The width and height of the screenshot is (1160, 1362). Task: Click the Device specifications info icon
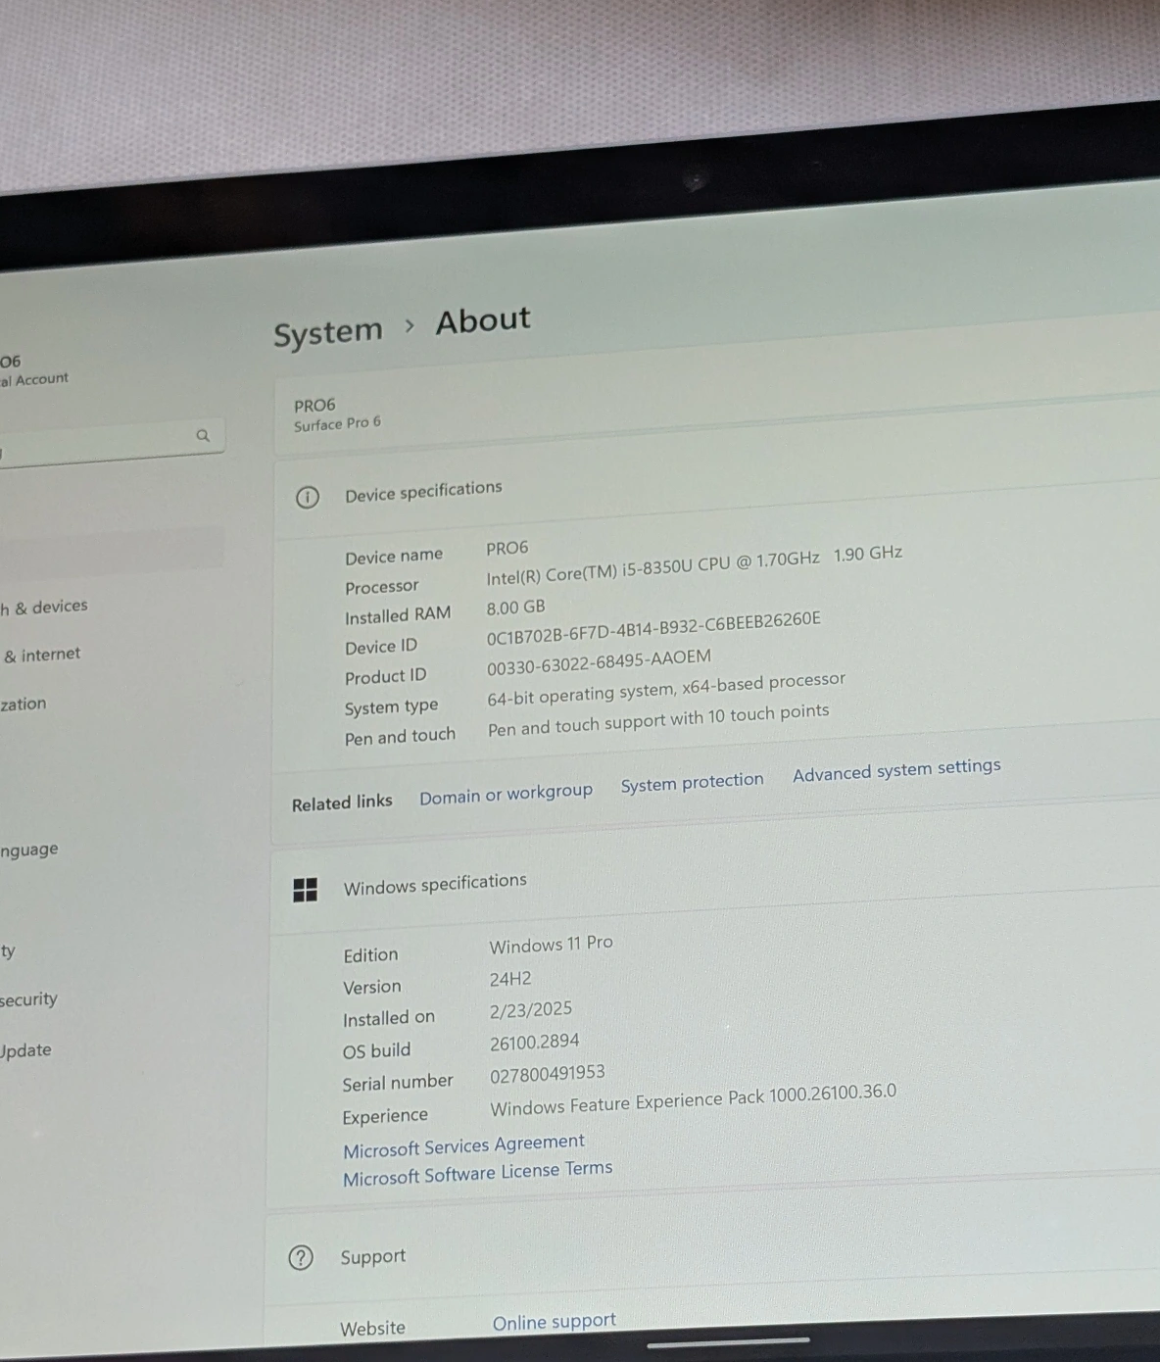pos(308,498)
